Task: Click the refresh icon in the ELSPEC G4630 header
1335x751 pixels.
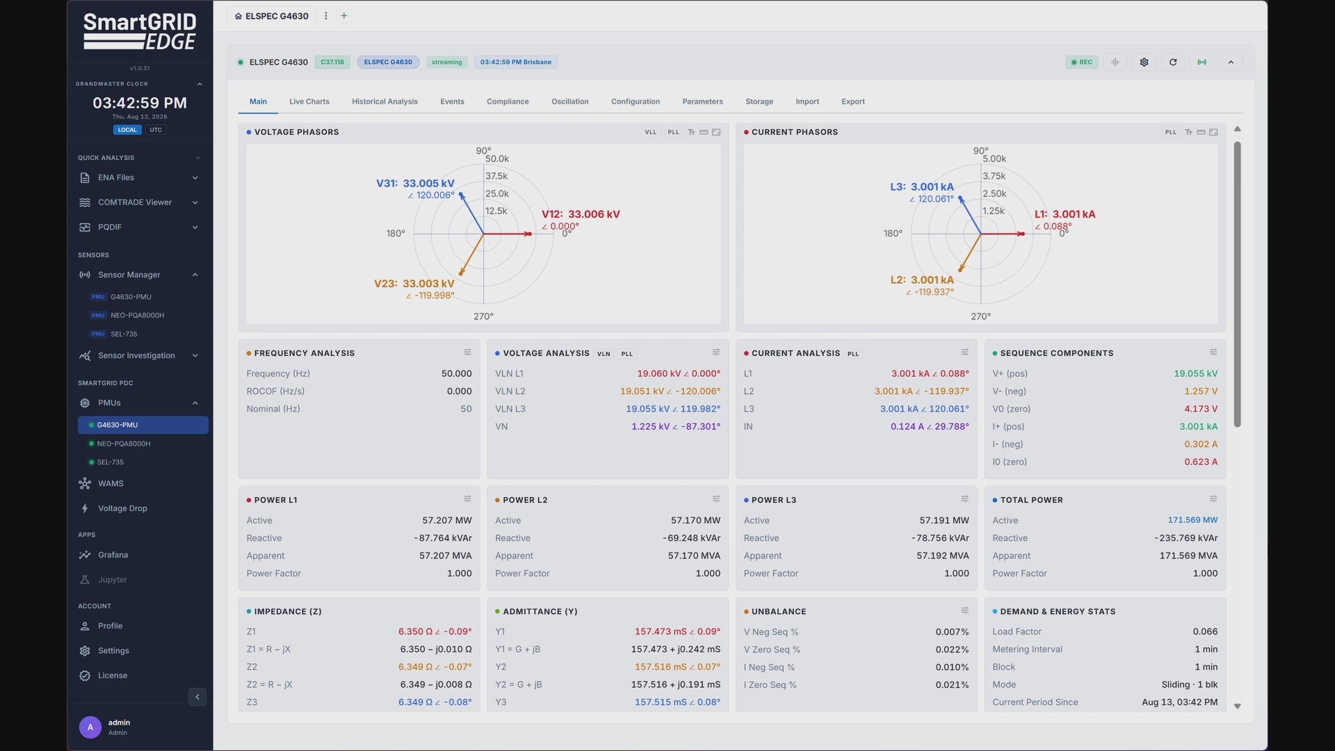Action: click(x=1173, y=62)
